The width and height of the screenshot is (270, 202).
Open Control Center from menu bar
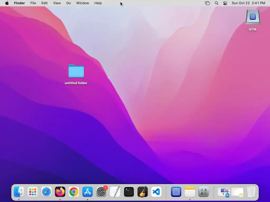point(225,3)
